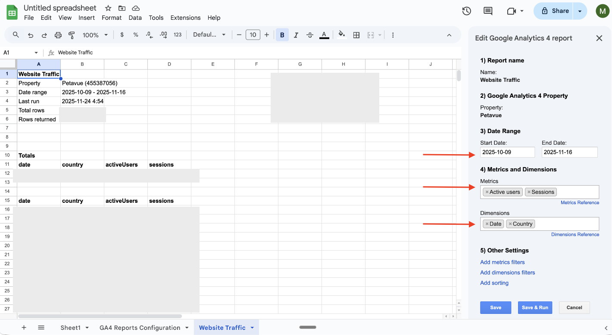Click the Save & Run button

[x=535, y=307]
